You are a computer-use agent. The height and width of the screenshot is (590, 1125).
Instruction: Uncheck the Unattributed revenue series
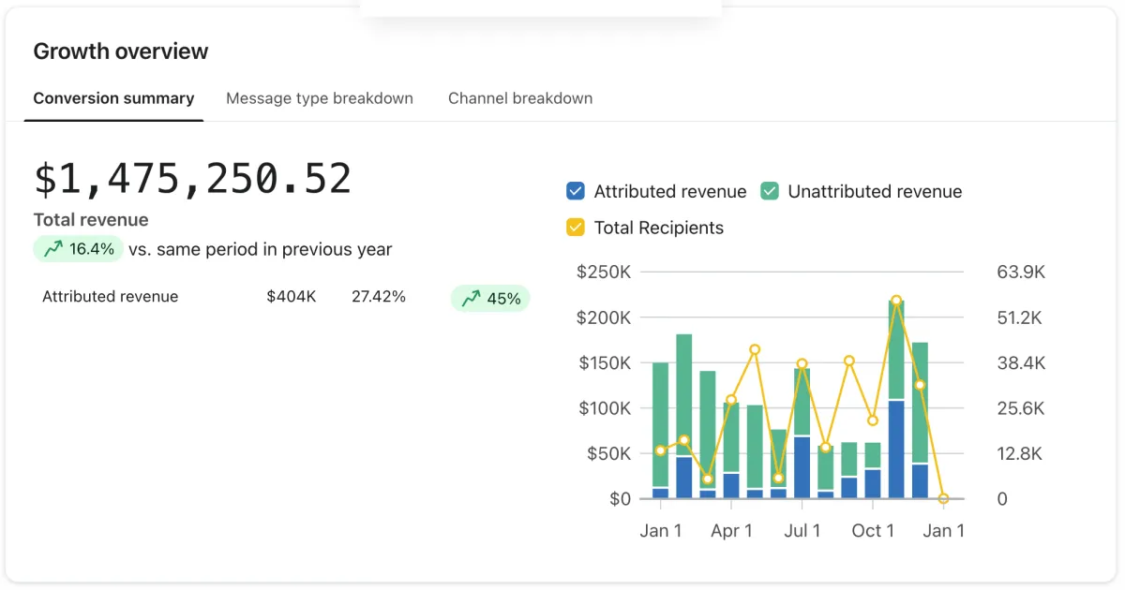click(x=769, y=191)
